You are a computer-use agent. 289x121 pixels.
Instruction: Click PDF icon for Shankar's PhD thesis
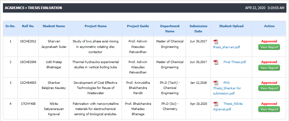click(216, 83)
